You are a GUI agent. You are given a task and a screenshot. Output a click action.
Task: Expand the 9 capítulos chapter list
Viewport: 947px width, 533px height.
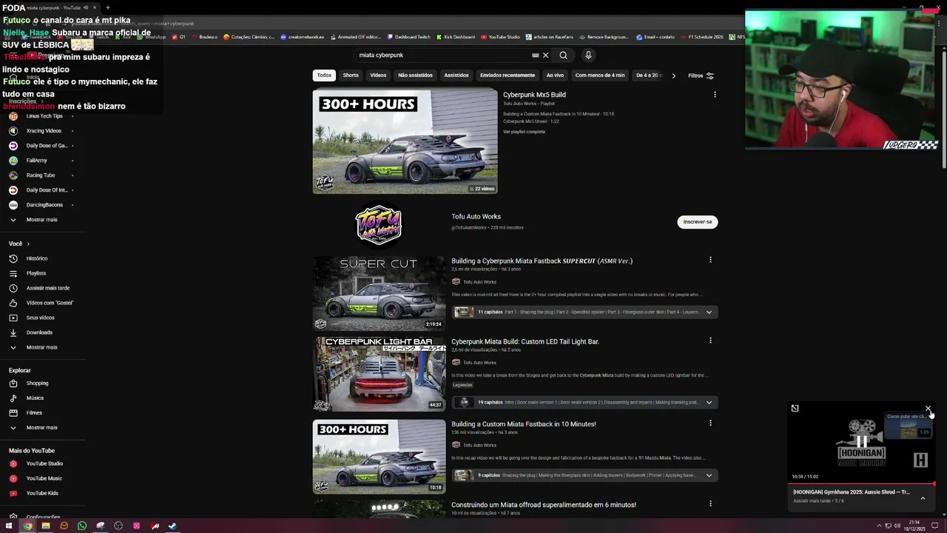[709, 475]
